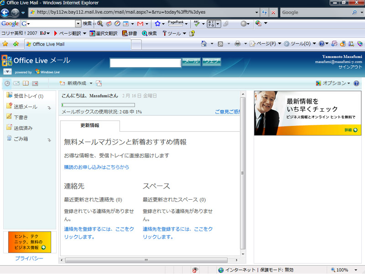Click the Google toolbar Gmail icon
365x274 pixels.
(140, 24)
